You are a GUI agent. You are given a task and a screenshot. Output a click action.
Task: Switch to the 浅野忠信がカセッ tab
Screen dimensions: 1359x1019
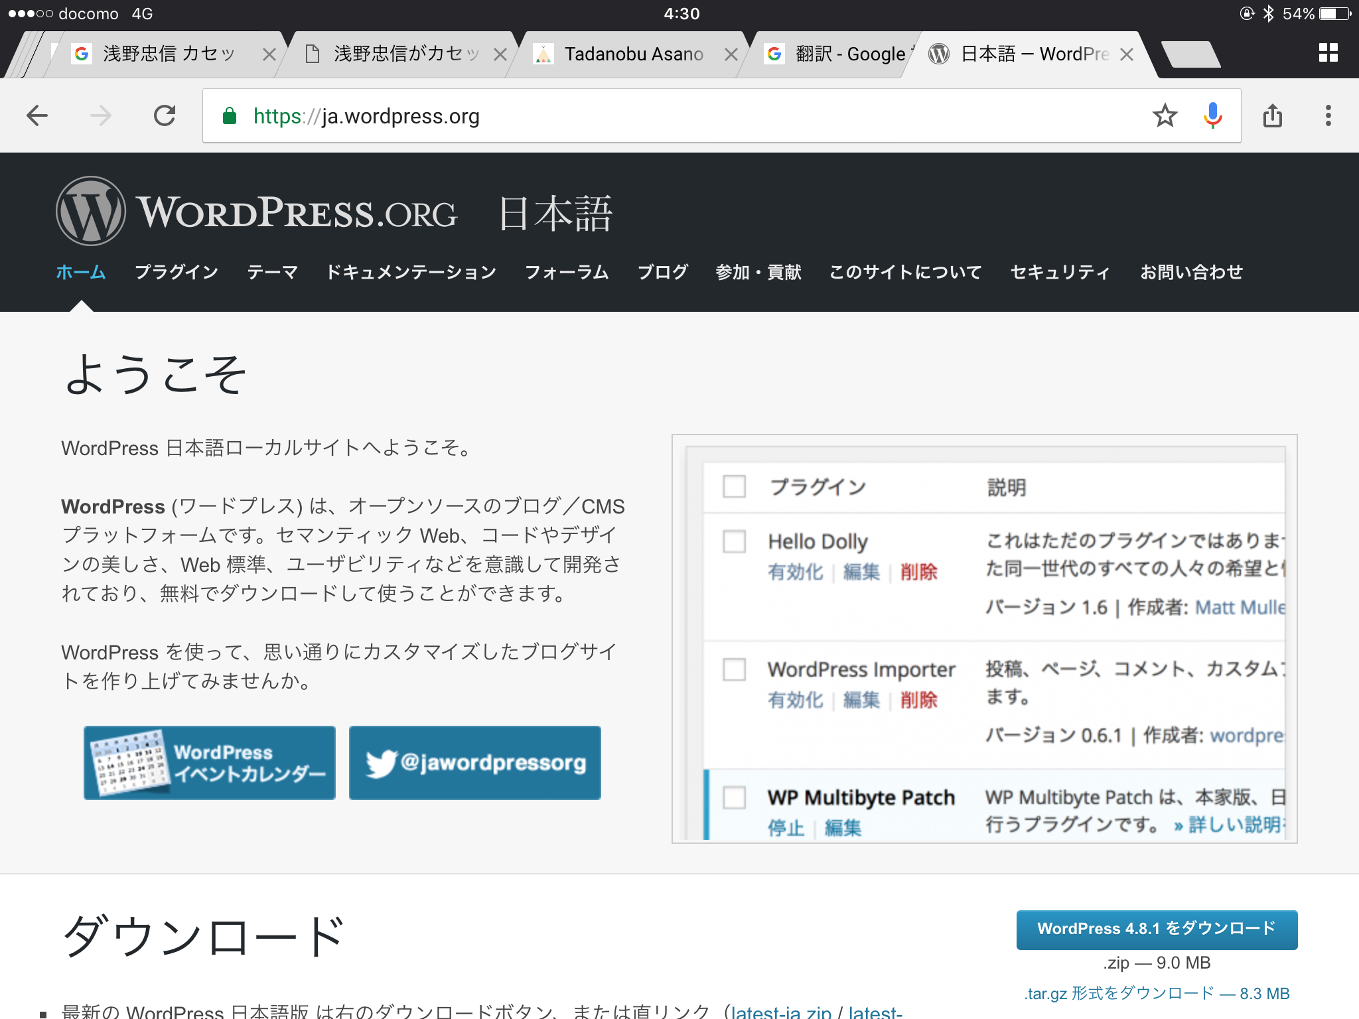point(398,54)
